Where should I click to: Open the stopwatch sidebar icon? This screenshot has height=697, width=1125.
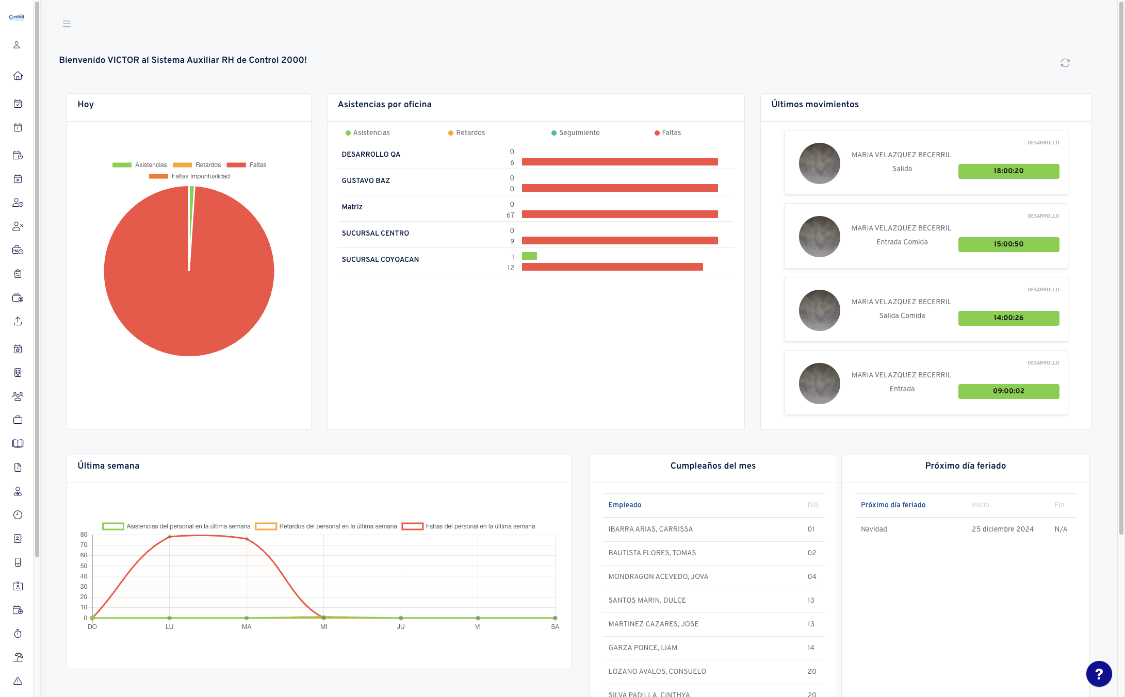tap(18, 634)
